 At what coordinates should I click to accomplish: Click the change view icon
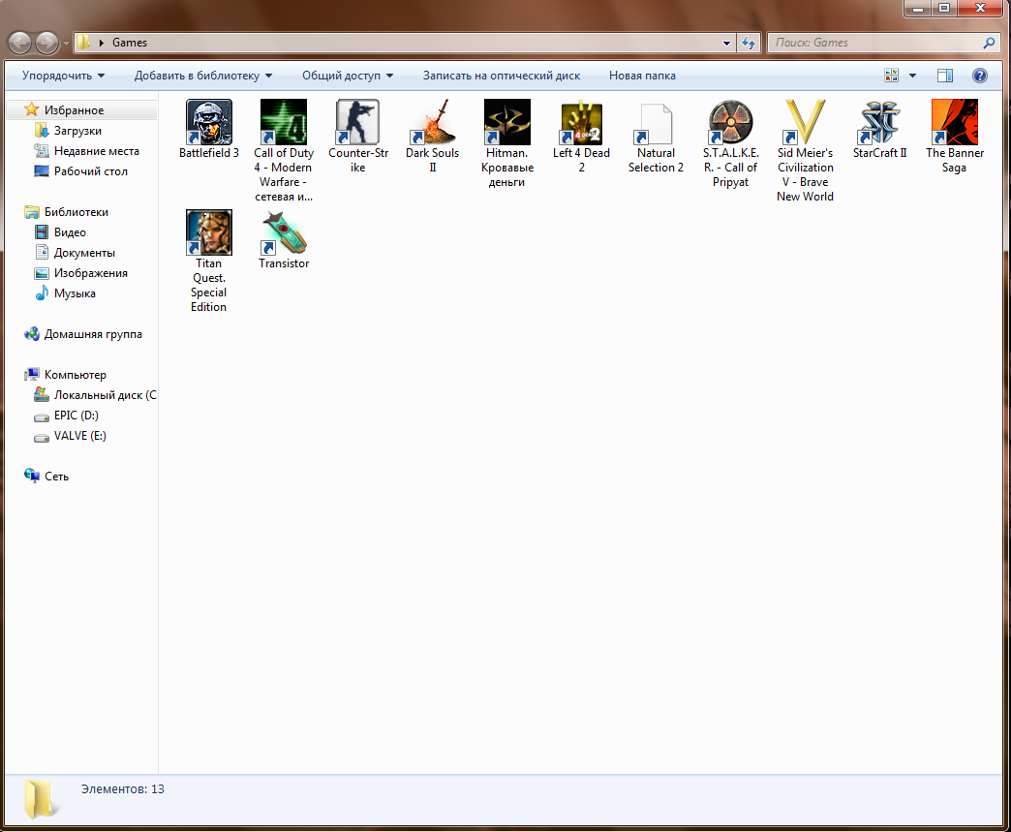tap(891, 76)
